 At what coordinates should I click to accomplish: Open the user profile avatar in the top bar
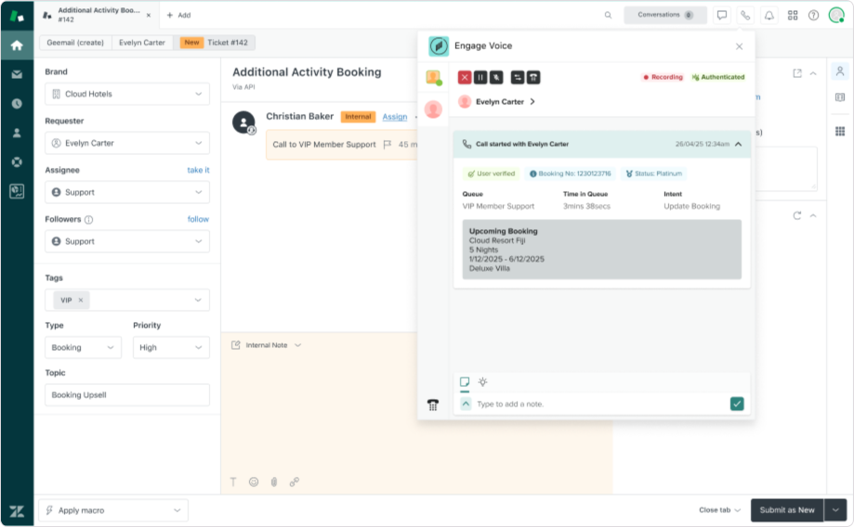pyautogui.click(x=836, y=15)
